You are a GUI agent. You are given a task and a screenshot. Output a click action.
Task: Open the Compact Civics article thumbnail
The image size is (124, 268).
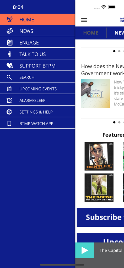click(x=96, y=93)
